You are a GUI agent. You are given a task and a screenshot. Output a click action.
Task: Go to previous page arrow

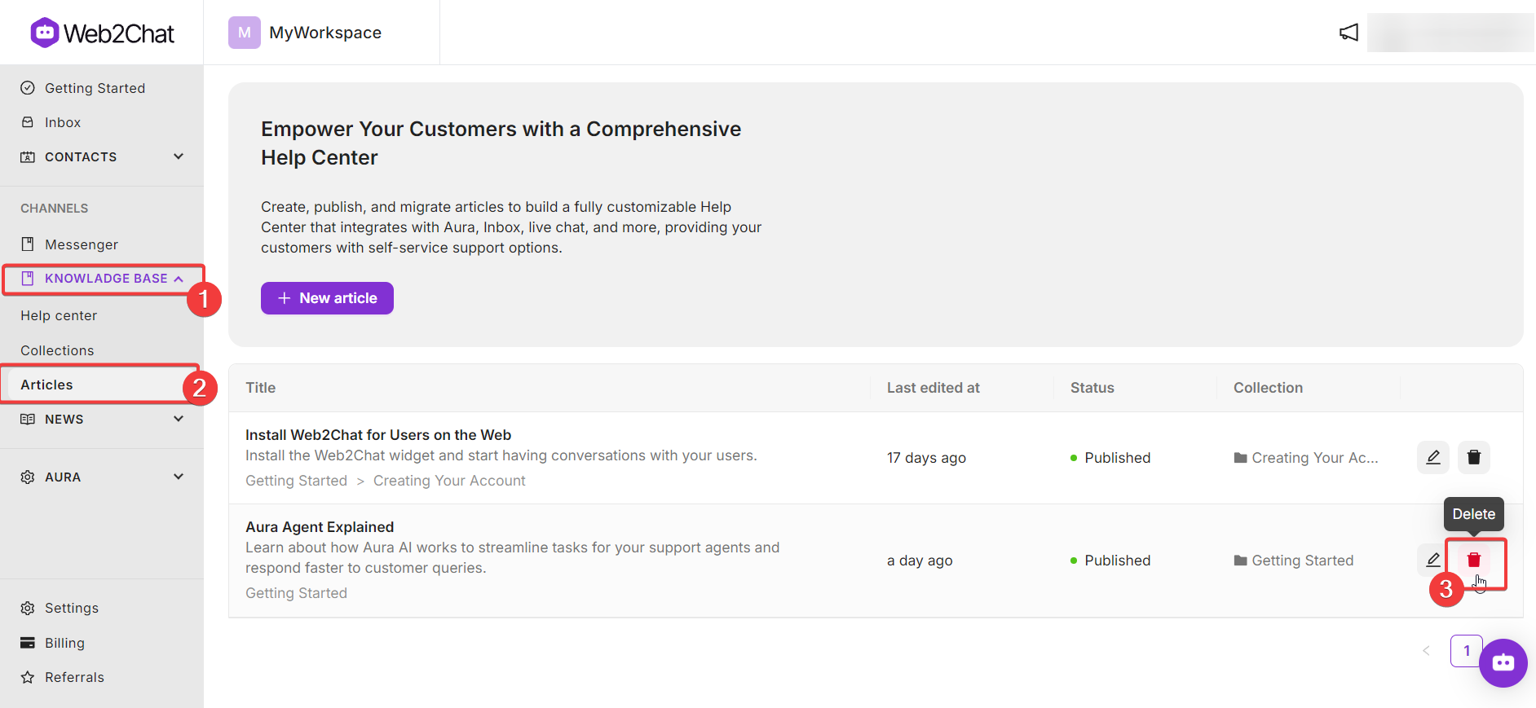1426,650
